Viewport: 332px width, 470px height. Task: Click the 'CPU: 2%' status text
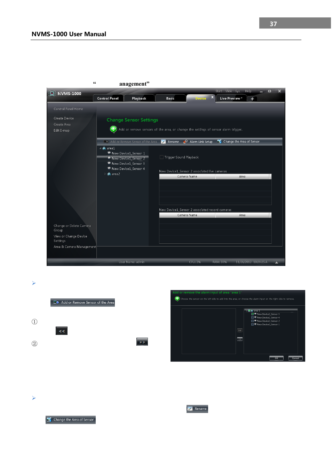click(x=195, y=262)
